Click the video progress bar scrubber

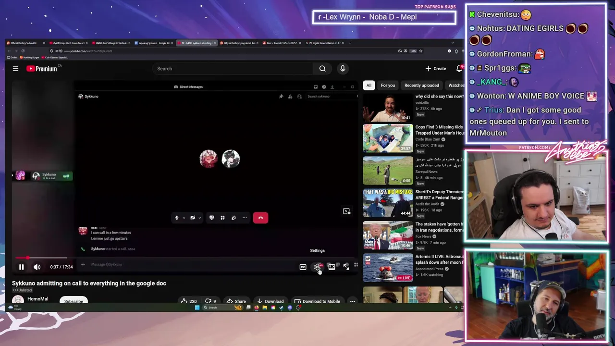point(27,258)
